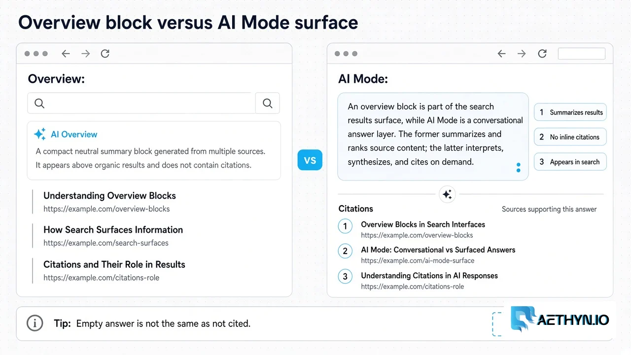Open the vertical dots menu in AI answer
631x355 pixels.
(518, 168)
